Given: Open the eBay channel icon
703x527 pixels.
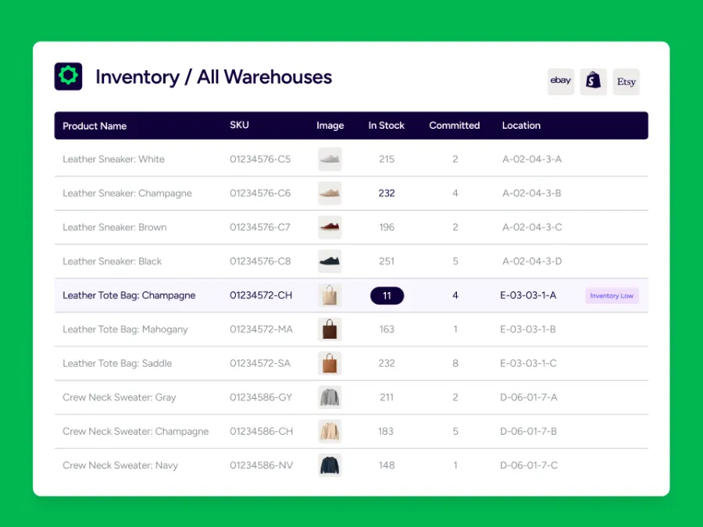Looking at the screenshot, I should [x=560, y=81].
